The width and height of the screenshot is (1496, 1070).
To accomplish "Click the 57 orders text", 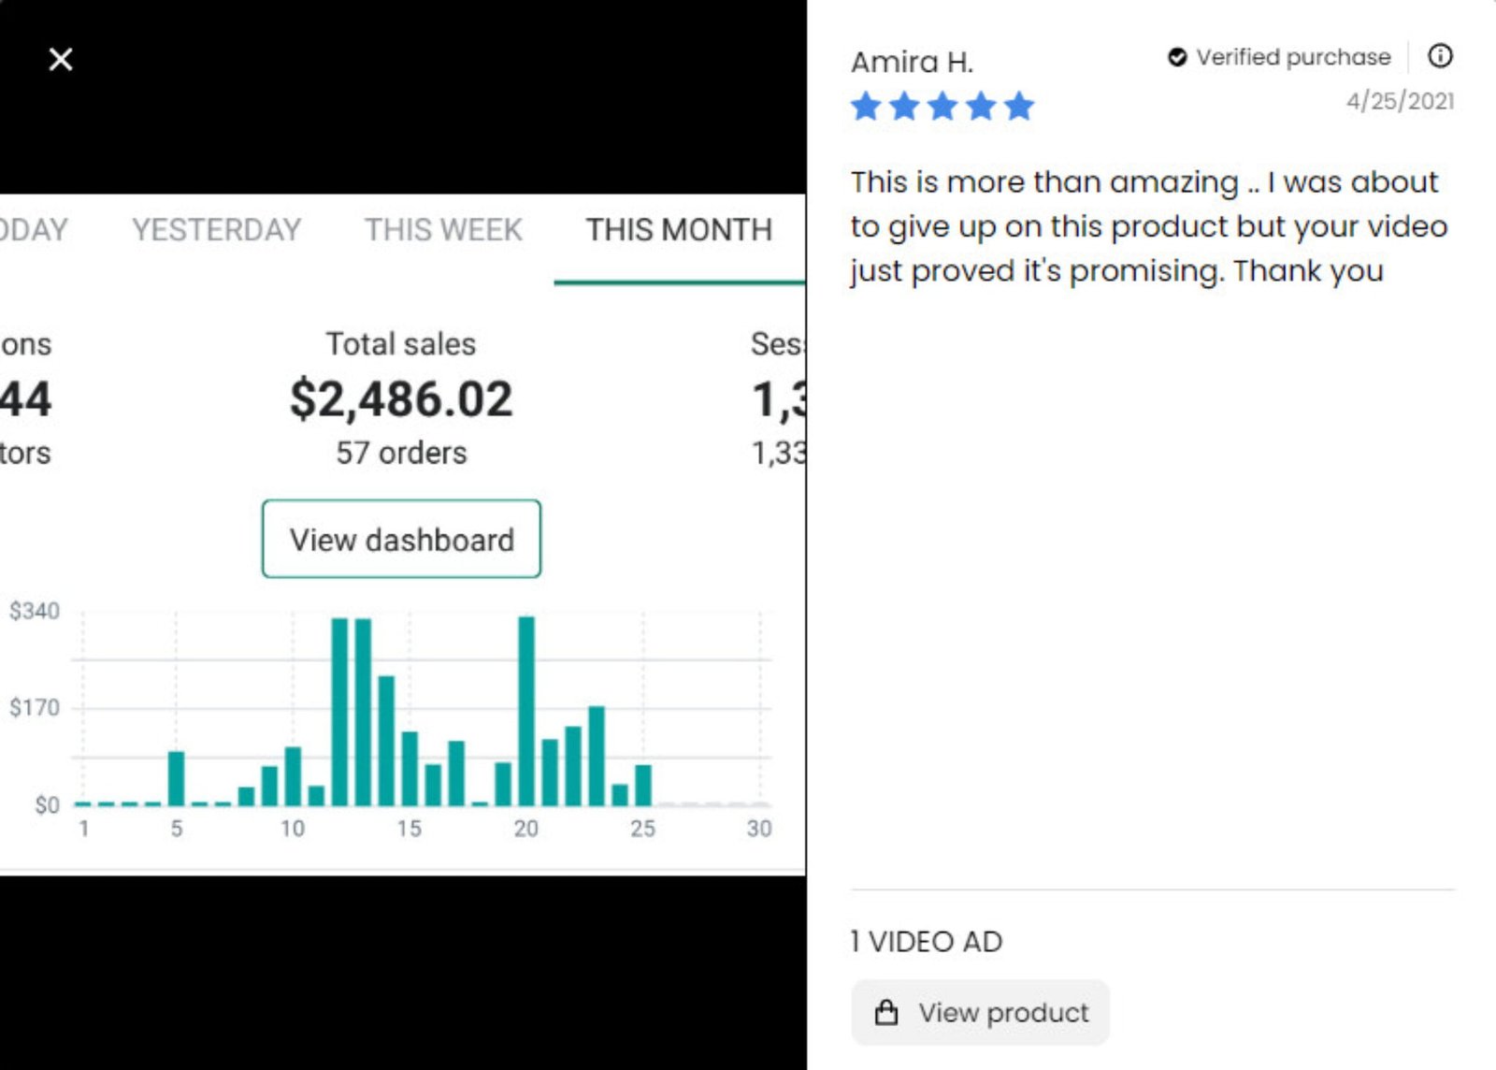I will point(401,453).
